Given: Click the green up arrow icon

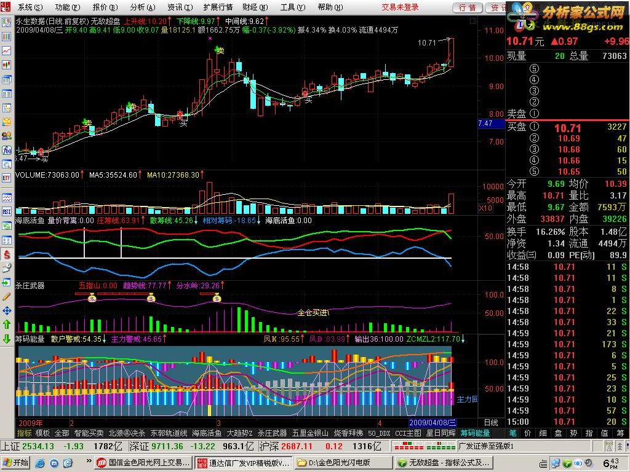Looking at the screenshot, I should pyautogui.click(x=6, y=324).
